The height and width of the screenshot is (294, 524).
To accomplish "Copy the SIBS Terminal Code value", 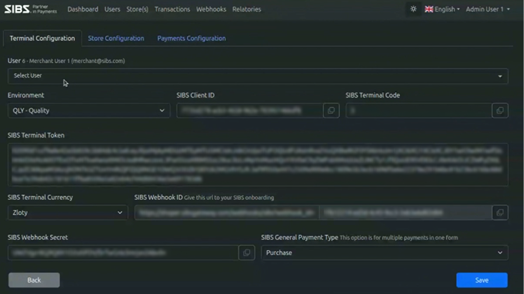I will (x=500, y=110).
